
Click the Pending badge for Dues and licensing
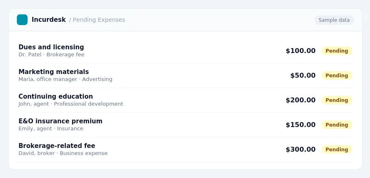[x=337, y=51]
